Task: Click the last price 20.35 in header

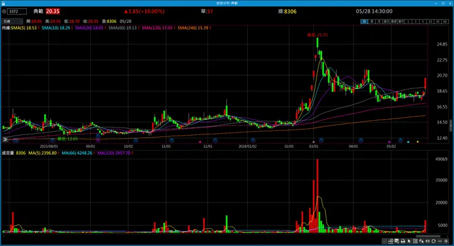Action: [53, 11]
